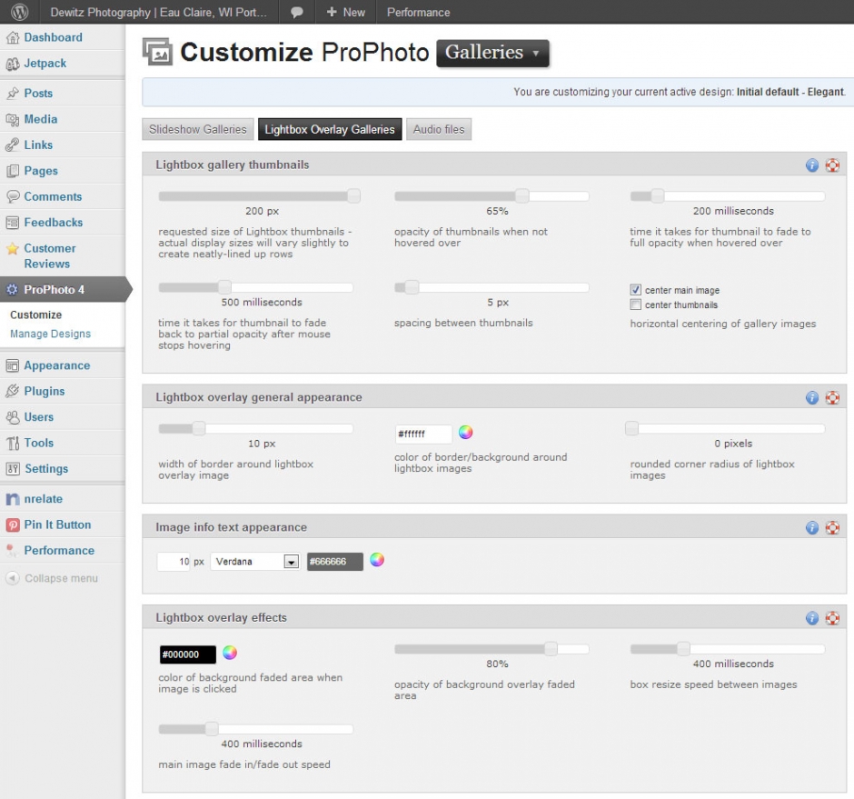Click the Feedbacks sidebar icon
This screenshot has height=799, width=854.
pyautogui.click(x=13, y=223)
